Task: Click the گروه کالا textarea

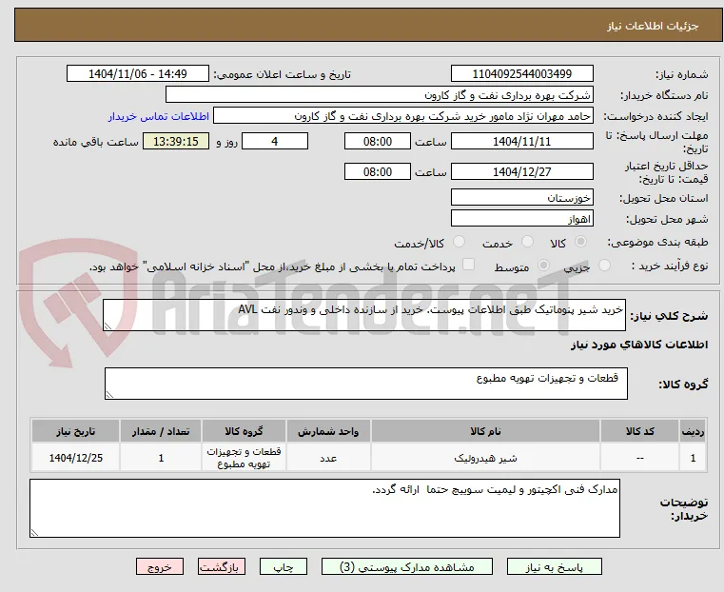Action: pyautogui.click(x=366, y=384)
